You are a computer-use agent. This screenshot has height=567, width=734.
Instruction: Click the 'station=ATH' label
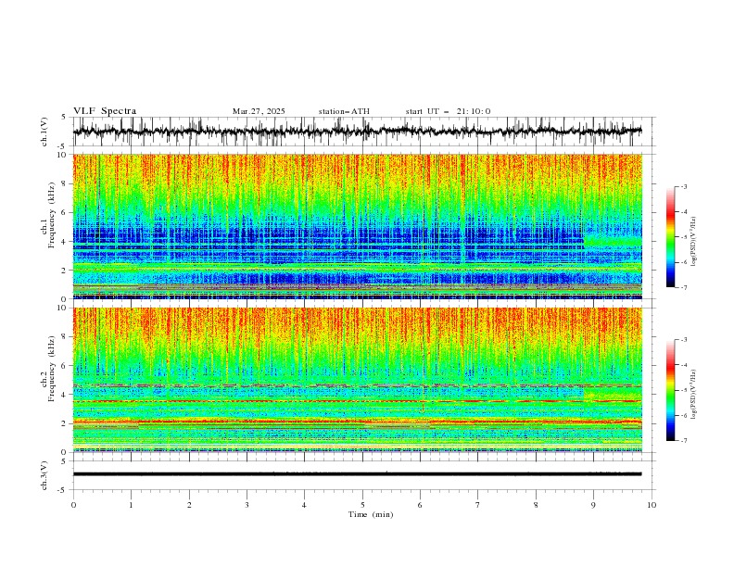344,111
